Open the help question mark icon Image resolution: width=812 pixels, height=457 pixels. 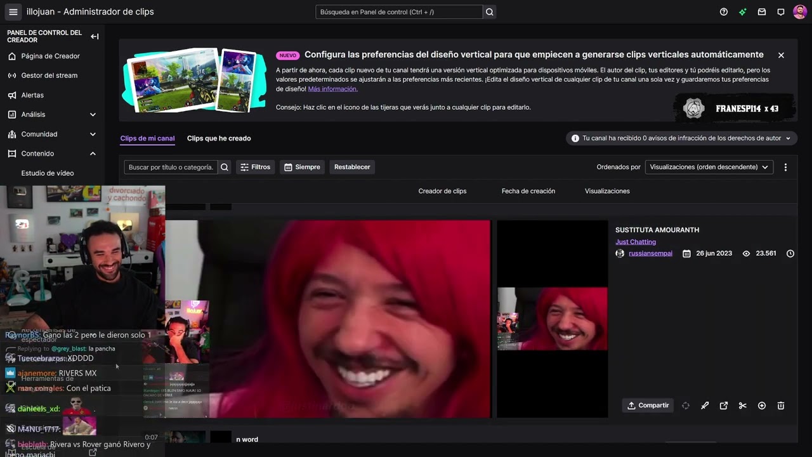coord(724,11)
